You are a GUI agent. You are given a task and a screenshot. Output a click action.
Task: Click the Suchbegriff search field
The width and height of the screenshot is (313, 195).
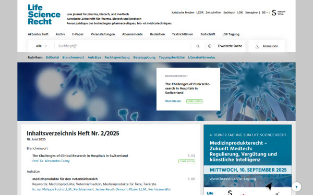123,46
